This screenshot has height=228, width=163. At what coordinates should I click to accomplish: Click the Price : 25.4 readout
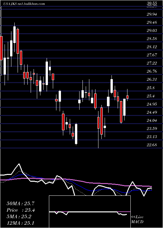click(21, 210)
